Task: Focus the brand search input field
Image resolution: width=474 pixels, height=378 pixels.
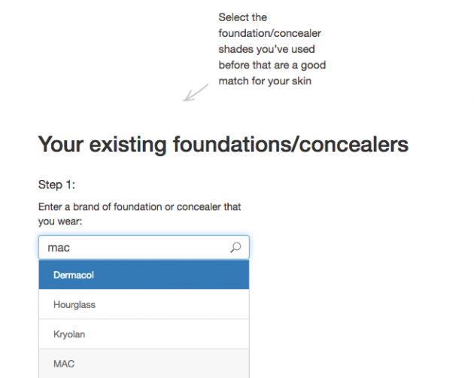Action: (144, 247)
